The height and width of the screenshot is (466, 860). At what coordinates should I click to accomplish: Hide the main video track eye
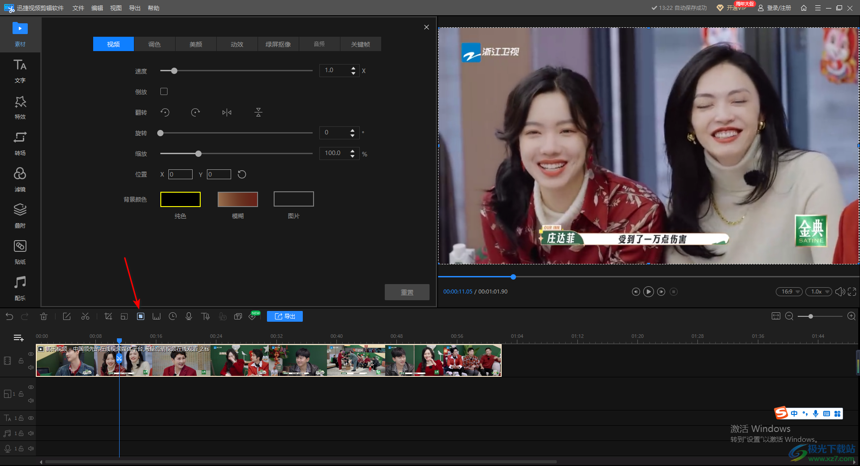pos(31,354)
